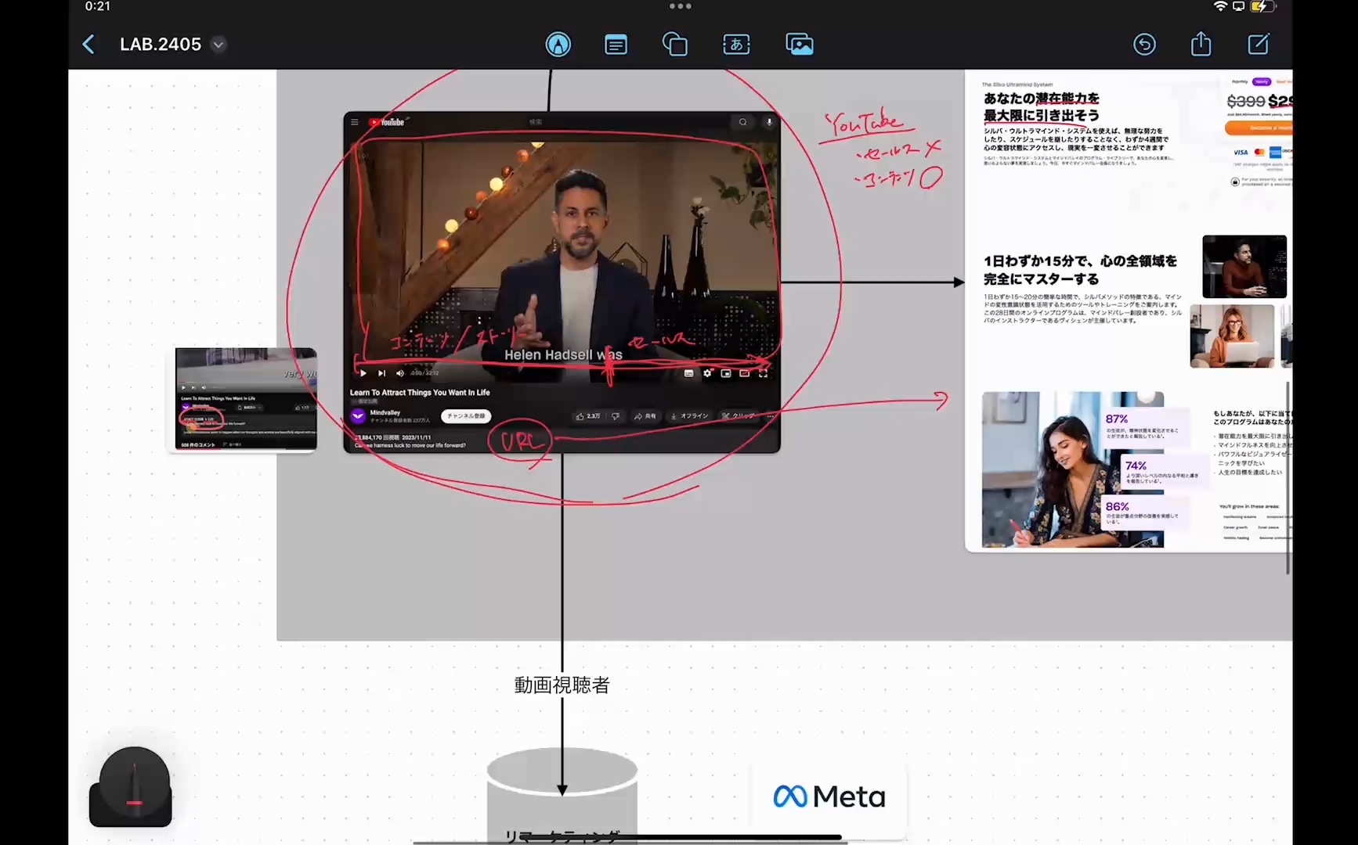Add a text box with the あ icon
Screen dimensions: 1358x845
[736, 45]
